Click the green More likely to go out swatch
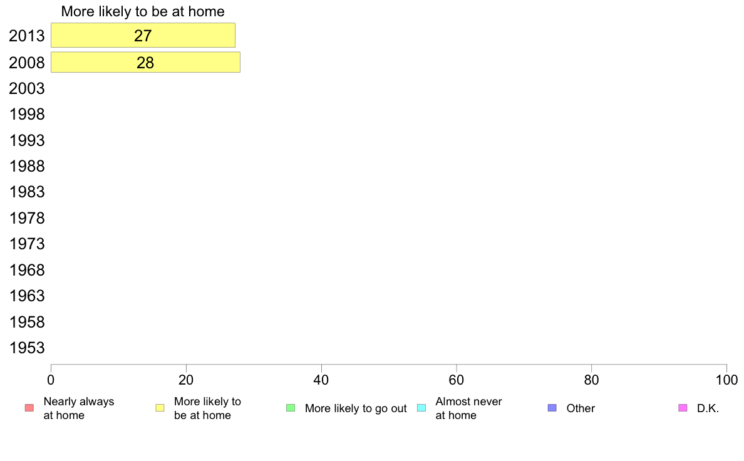Screen dimensions: 744x461 (x=291, y=408)
